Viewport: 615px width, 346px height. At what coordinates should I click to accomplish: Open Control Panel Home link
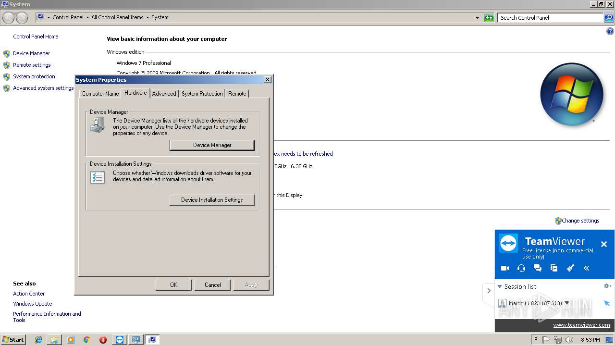36,37
